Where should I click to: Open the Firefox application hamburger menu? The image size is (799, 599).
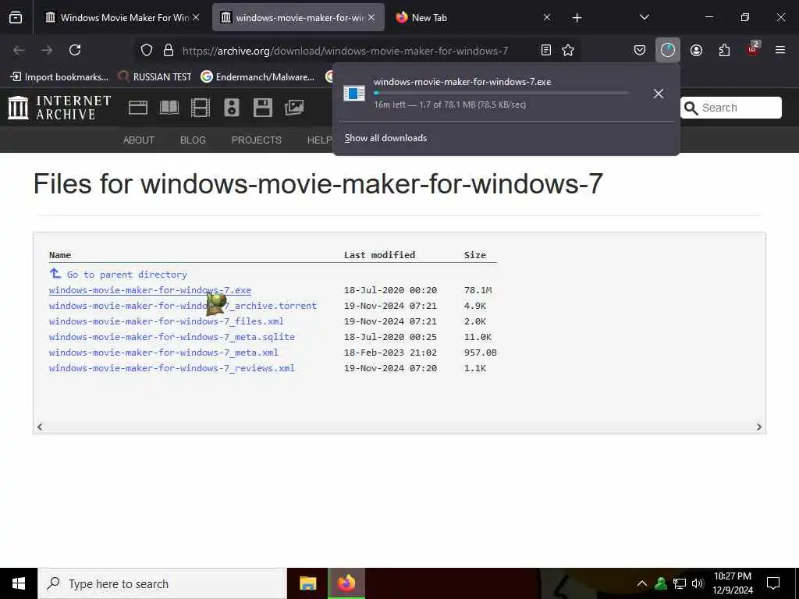780,50
